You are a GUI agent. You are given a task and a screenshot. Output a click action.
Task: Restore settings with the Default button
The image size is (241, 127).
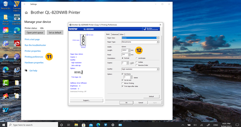(x=151, y=96)
